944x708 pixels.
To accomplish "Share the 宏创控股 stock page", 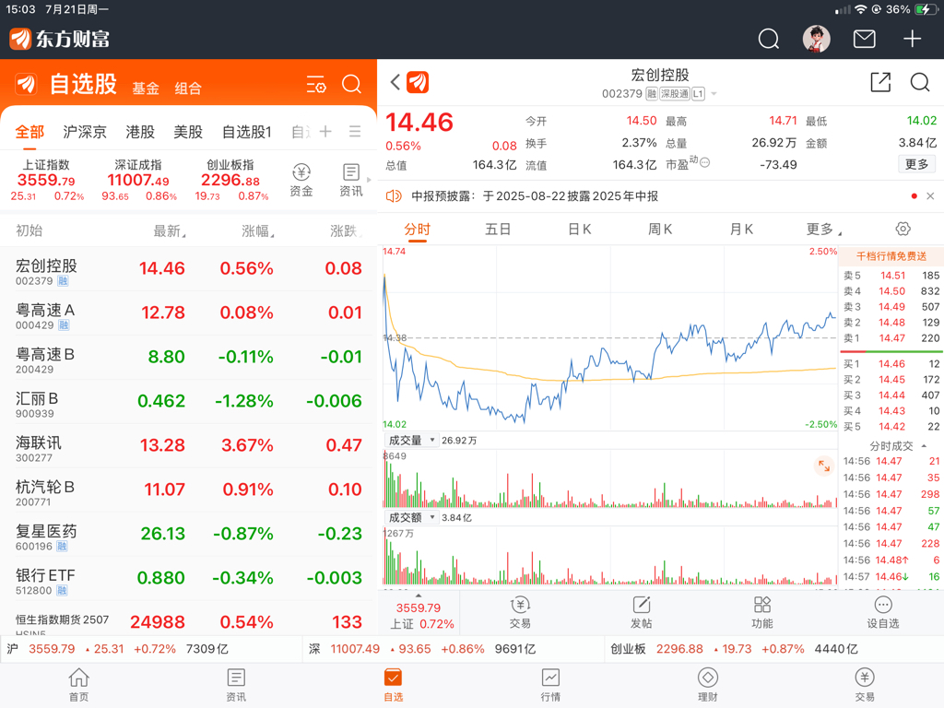I will point(880,82).
